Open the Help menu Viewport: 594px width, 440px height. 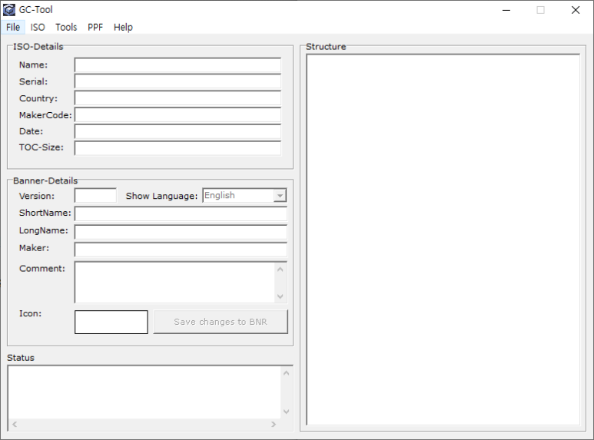(x=123, y=28)
